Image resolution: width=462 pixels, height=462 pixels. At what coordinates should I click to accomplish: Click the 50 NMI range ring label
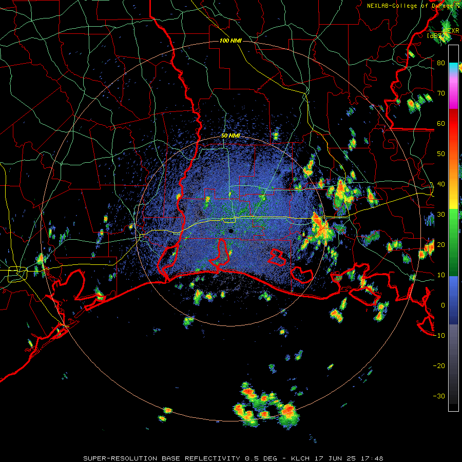[x=230, y=136]
